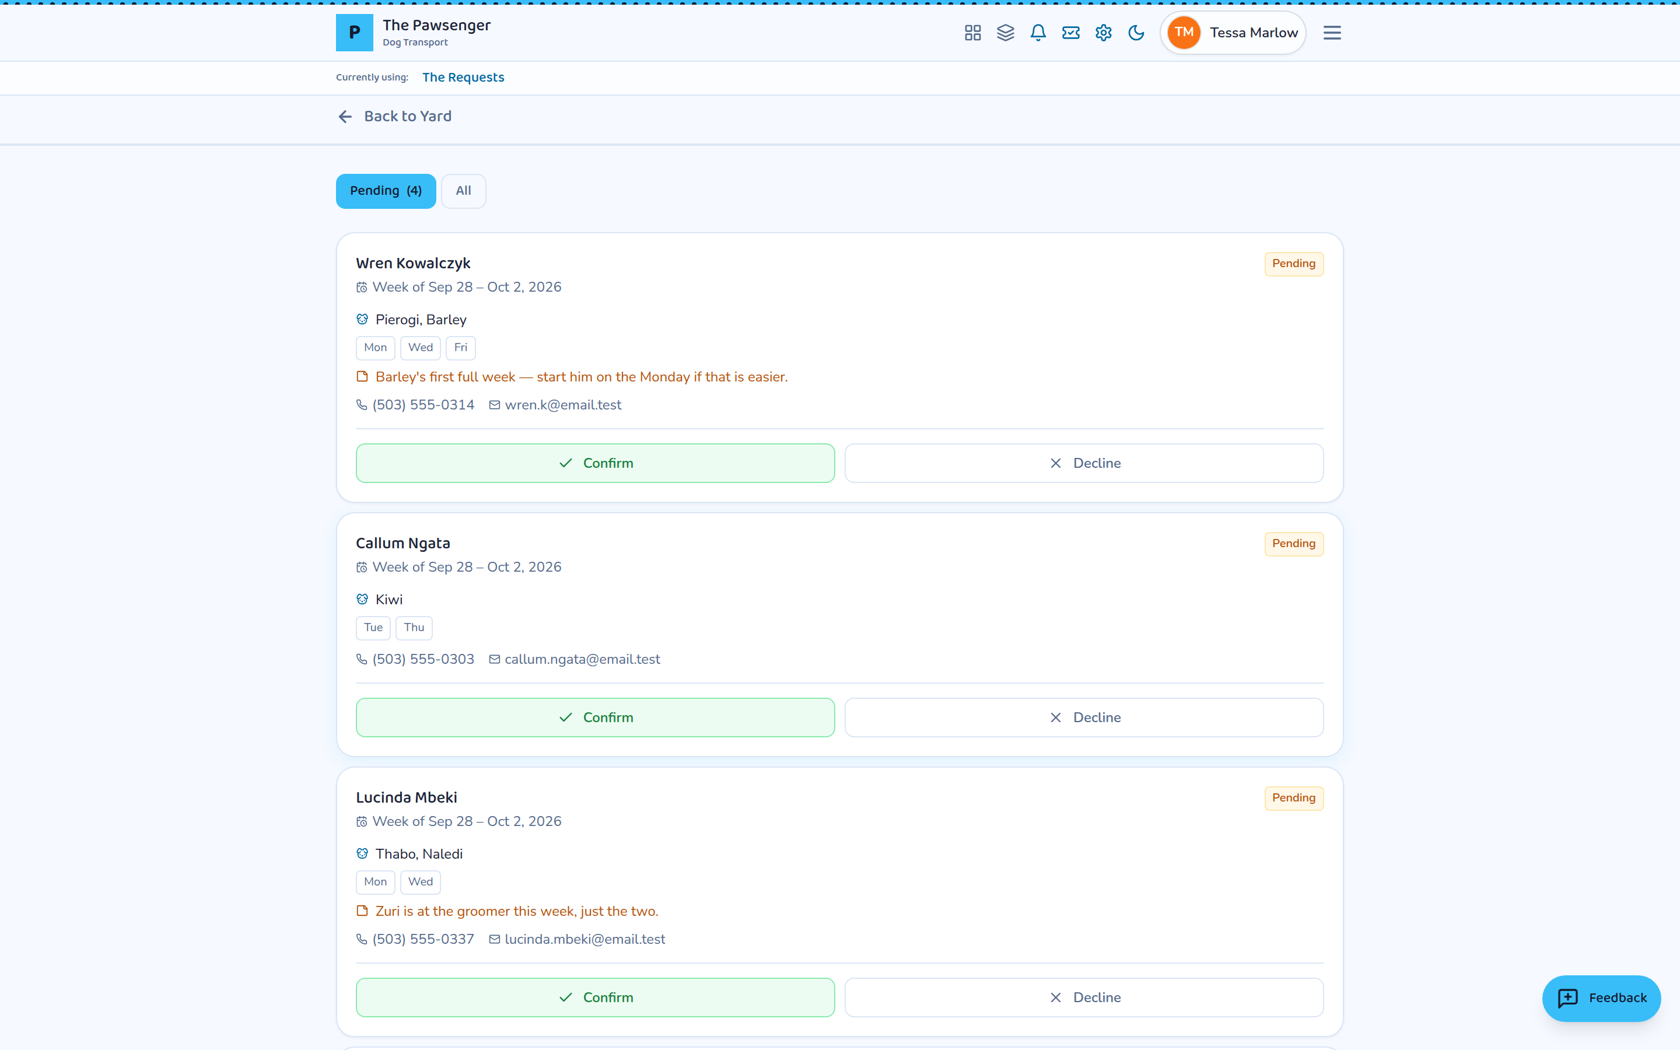Click Pending badge on Wren Kowalczyk card
The width and height of the screenshot is (1680, 1050).
1293,264
